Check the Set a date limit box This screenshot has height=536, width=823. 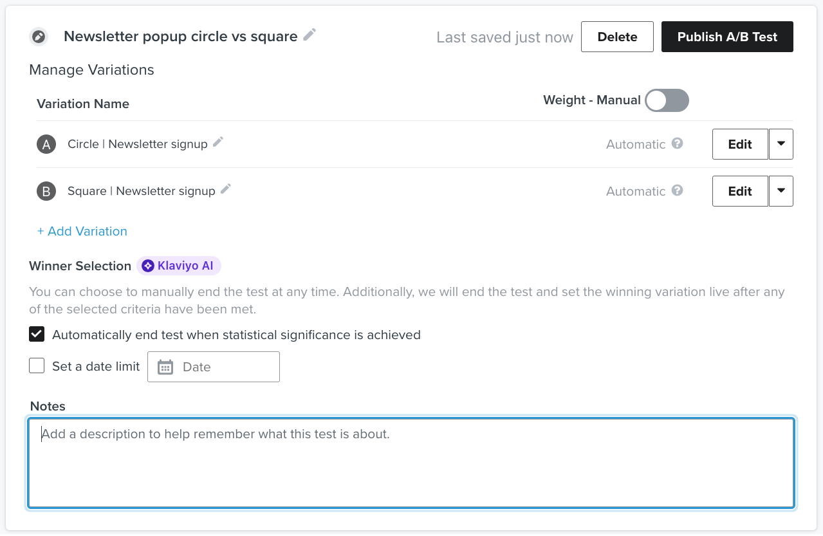(x=37, y=366)
